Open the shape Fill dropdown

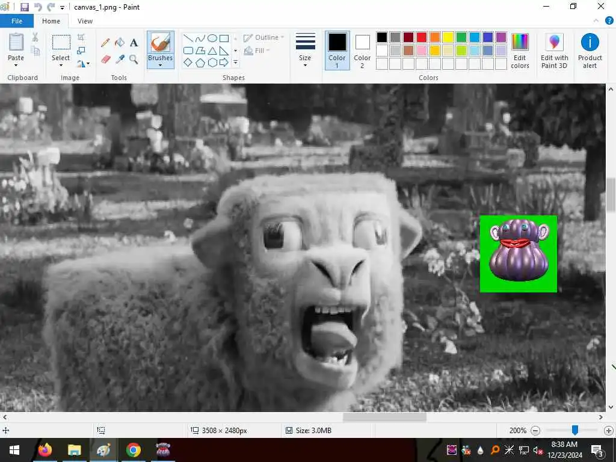(x=257, y=51)
